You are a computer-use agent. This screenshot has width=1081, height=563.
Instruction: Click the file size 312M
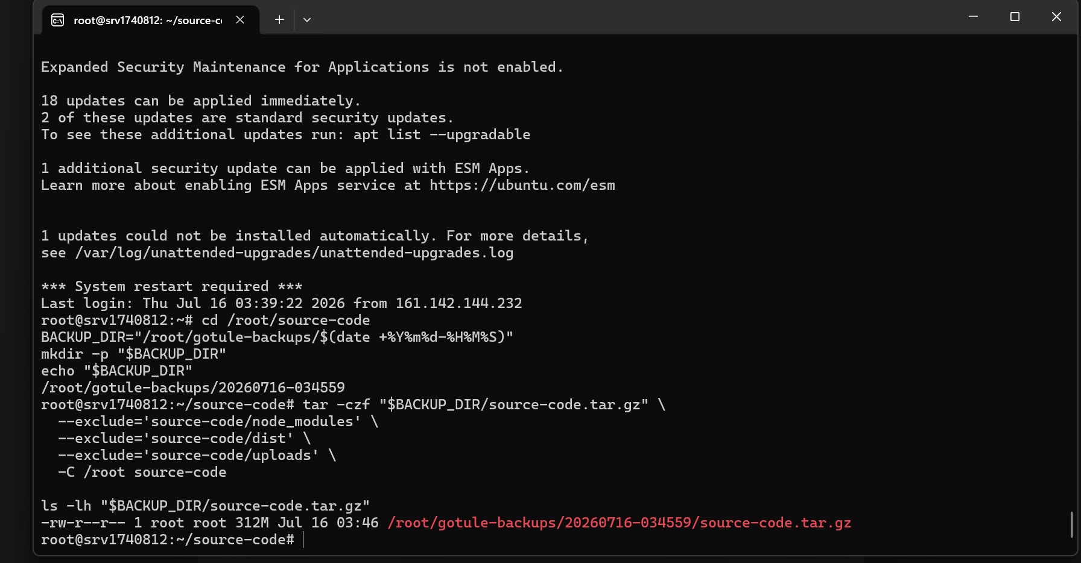252,523
